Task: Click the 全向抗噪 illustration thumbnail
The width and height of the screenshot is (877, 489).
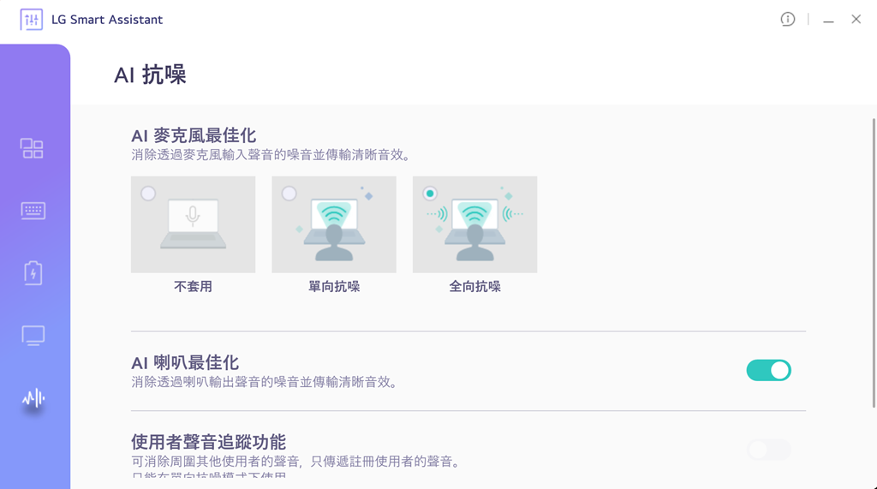Action: point(474,224)
